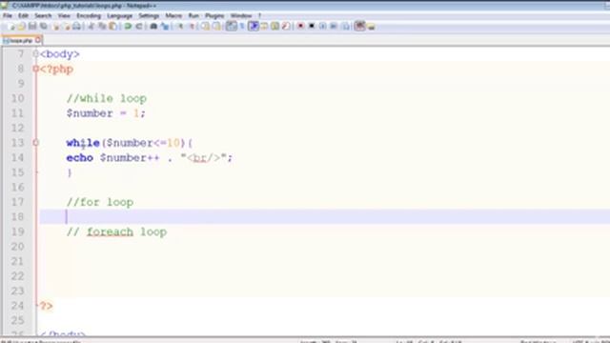
Task: Collapse the while loop fold on line 13
Action: (x=36, y=143)
